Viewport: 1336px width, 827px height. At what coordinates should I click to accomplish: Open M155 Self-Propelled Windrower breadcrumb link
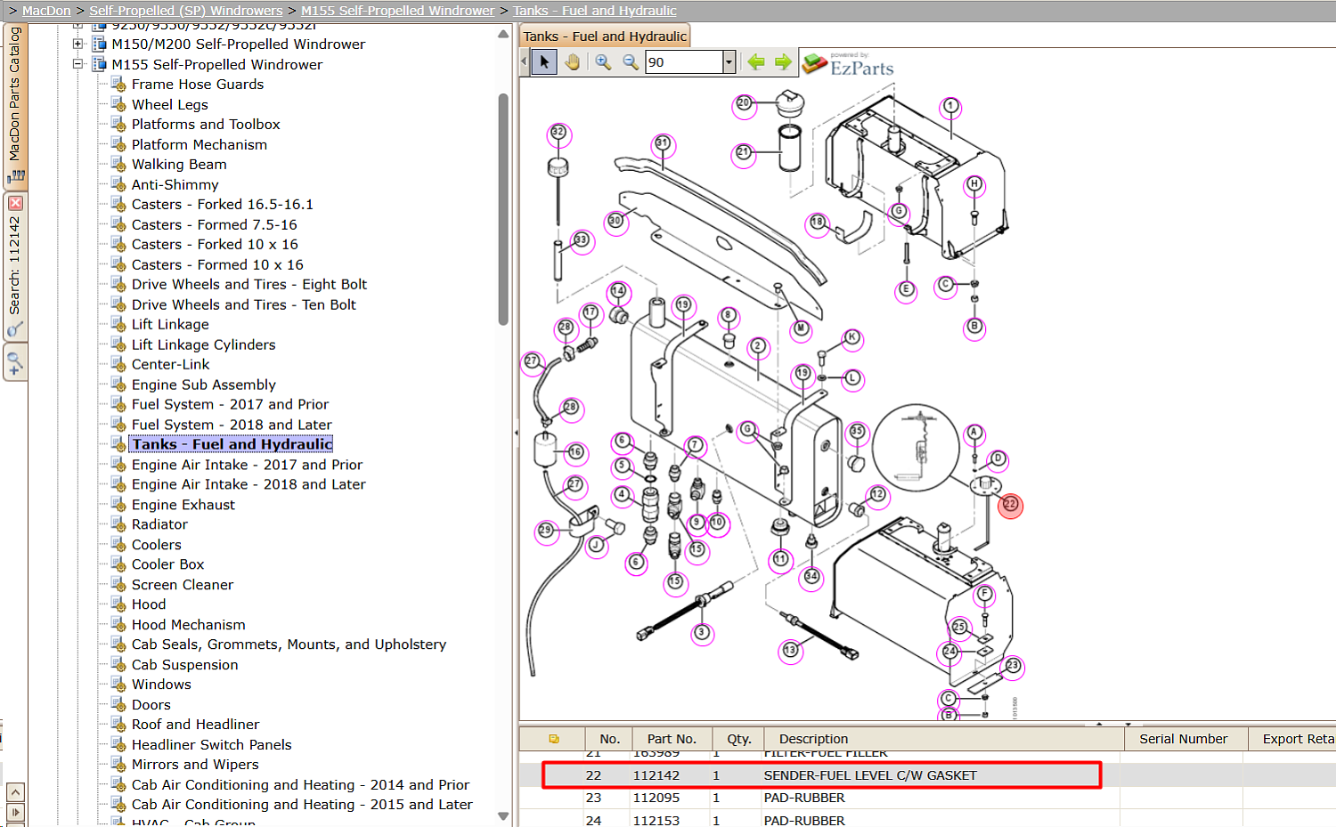point(398,11)
